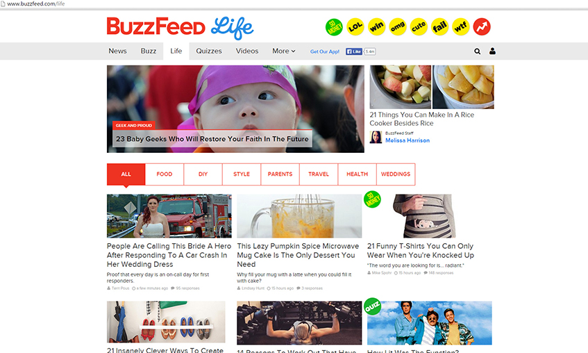The image size is (588, 353).
Task: Switch to the Quizzes nav item
Action: 209,51
